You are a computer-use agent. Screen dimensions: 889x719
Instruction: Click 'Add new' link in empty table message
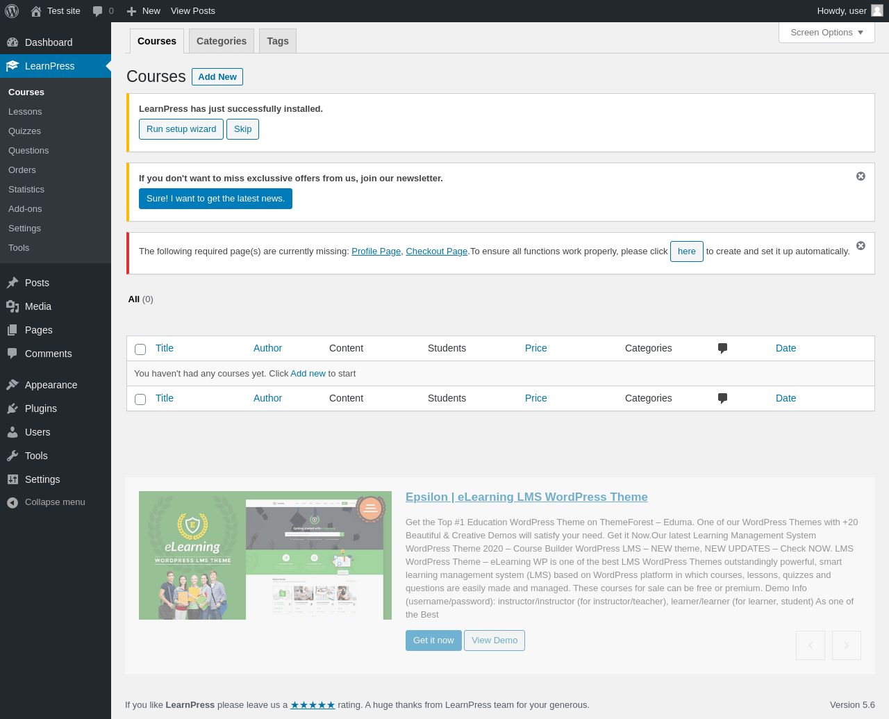308,374
